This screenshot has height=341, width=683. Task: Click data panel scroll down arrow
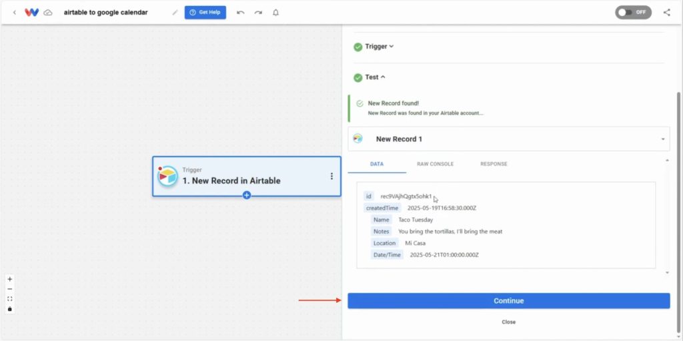(x=667, y=272)
